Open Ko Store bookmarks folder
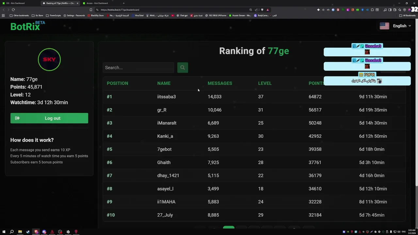 [38, 15]
